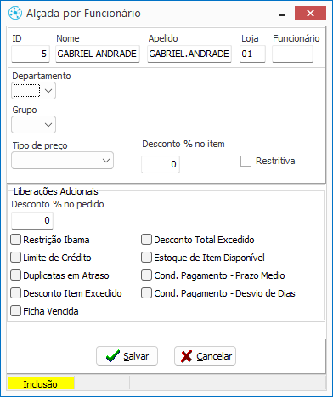Click the Funcionário label
This screenshot has width=333, height=397.
pyautogui.click(x=296, y=38)
